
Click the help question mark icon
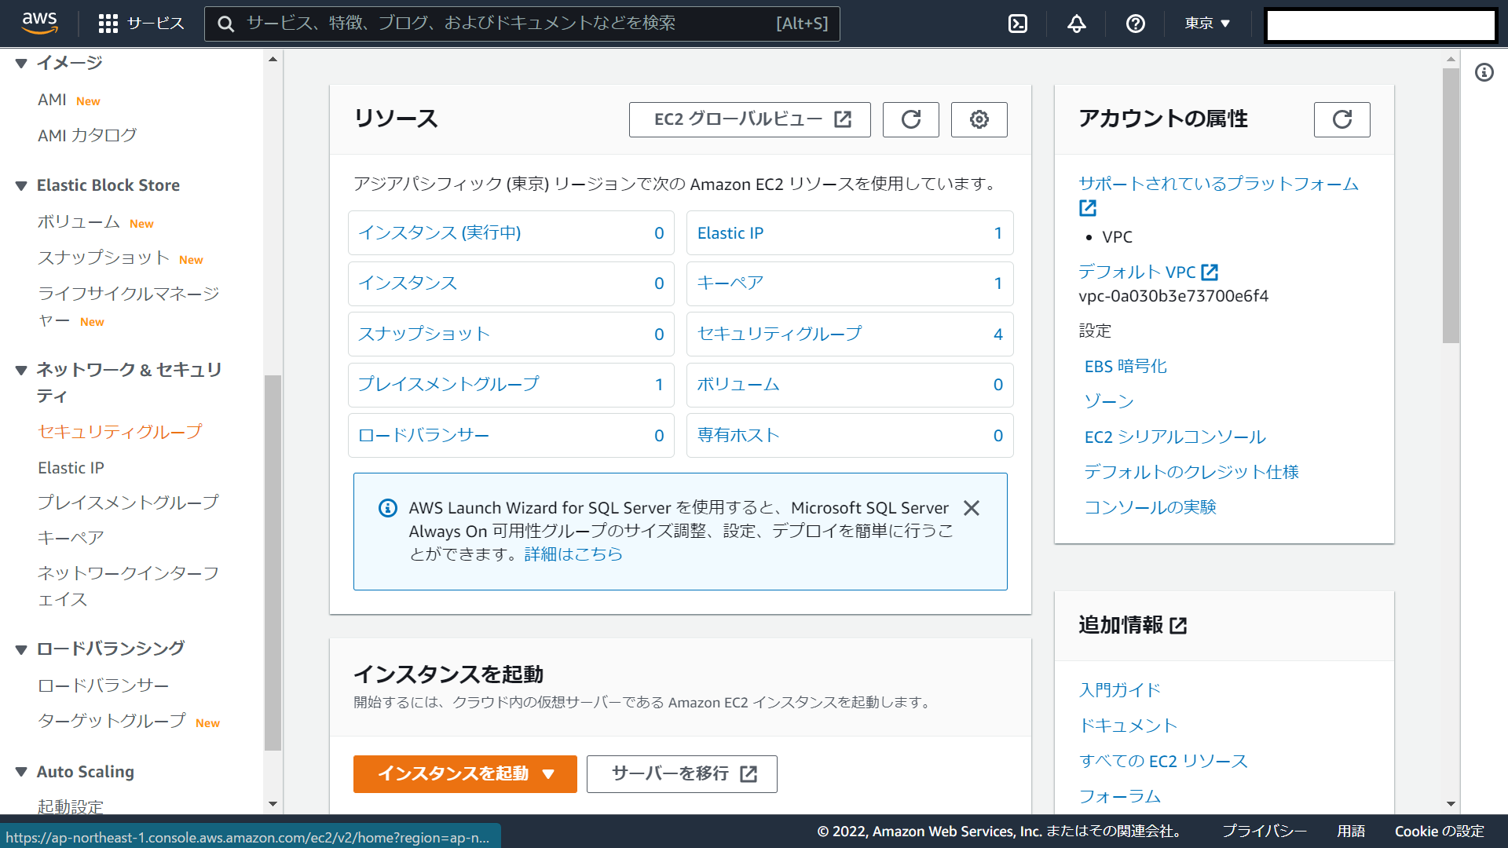pyautogui.click(x=1135, y=24)
